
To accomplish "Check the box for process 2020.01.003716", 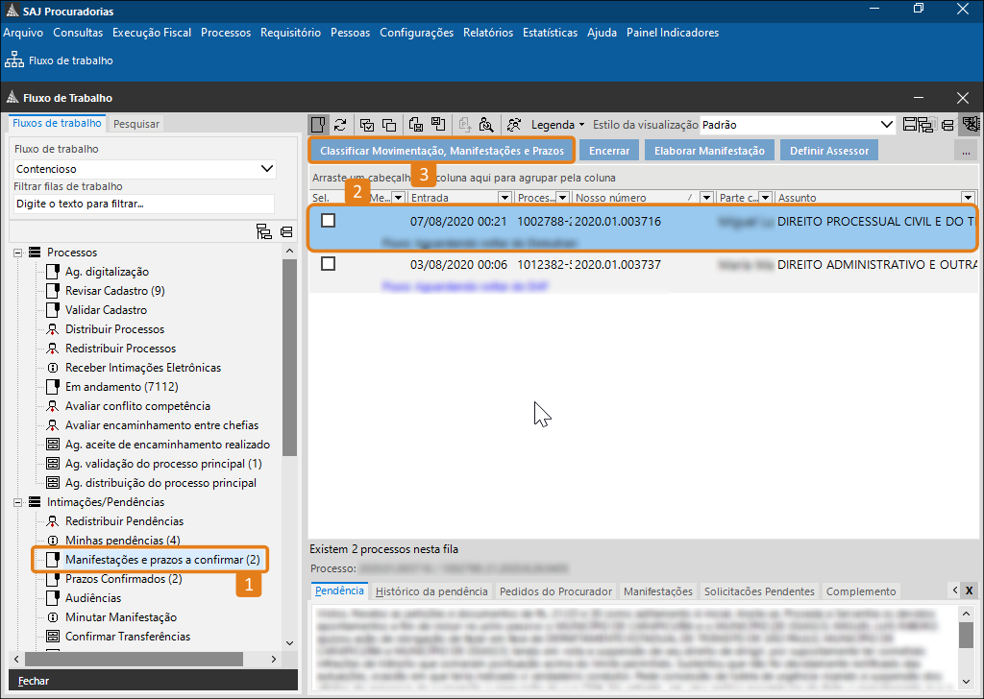I will coord(329,221).
